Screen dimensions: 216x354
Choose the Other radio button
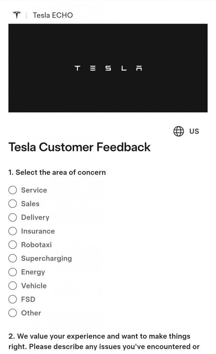[13, 313]
